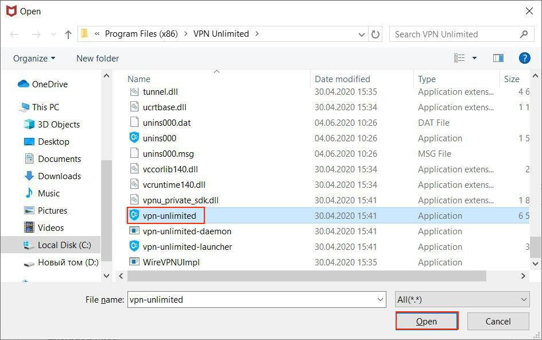This screenshot has width=542, height=340.
Task: Click the Up one level arrow icon
Action: tap(68, 34)
